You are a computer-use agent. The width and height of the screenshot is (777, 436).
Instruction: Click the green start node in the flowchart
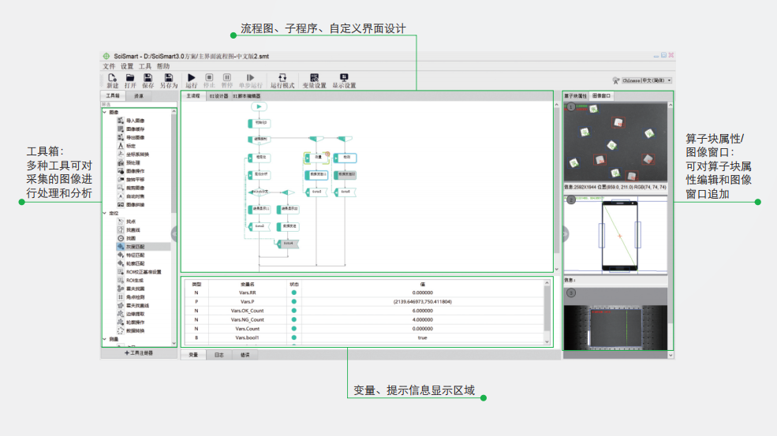click(261, 106)
